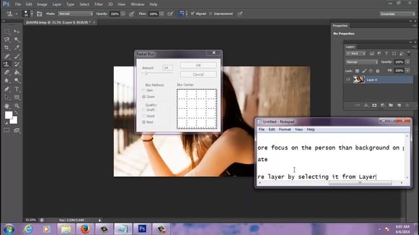Lock position icon in Layers panel
This screenshot has width=419, height=235.
point(371,71)
